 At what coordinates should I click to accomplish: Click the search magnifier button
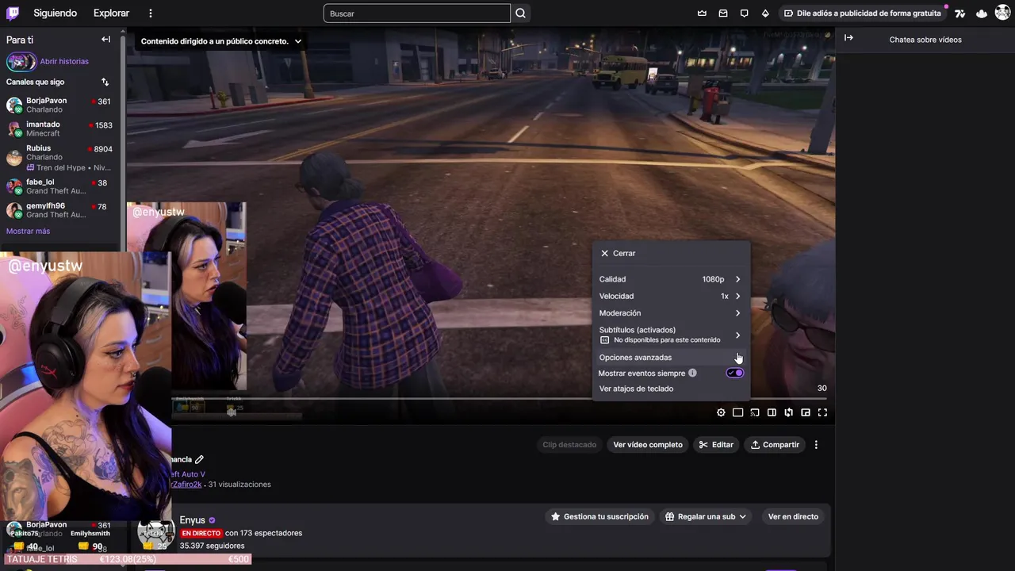coord(520,13)
